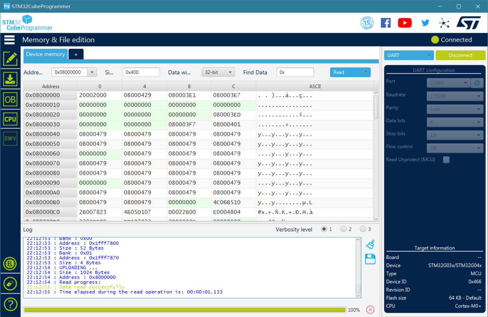The width and height of the screenshot is (488, 317).
Task: Cancel operation with red X icon
Action: [370, 310]
